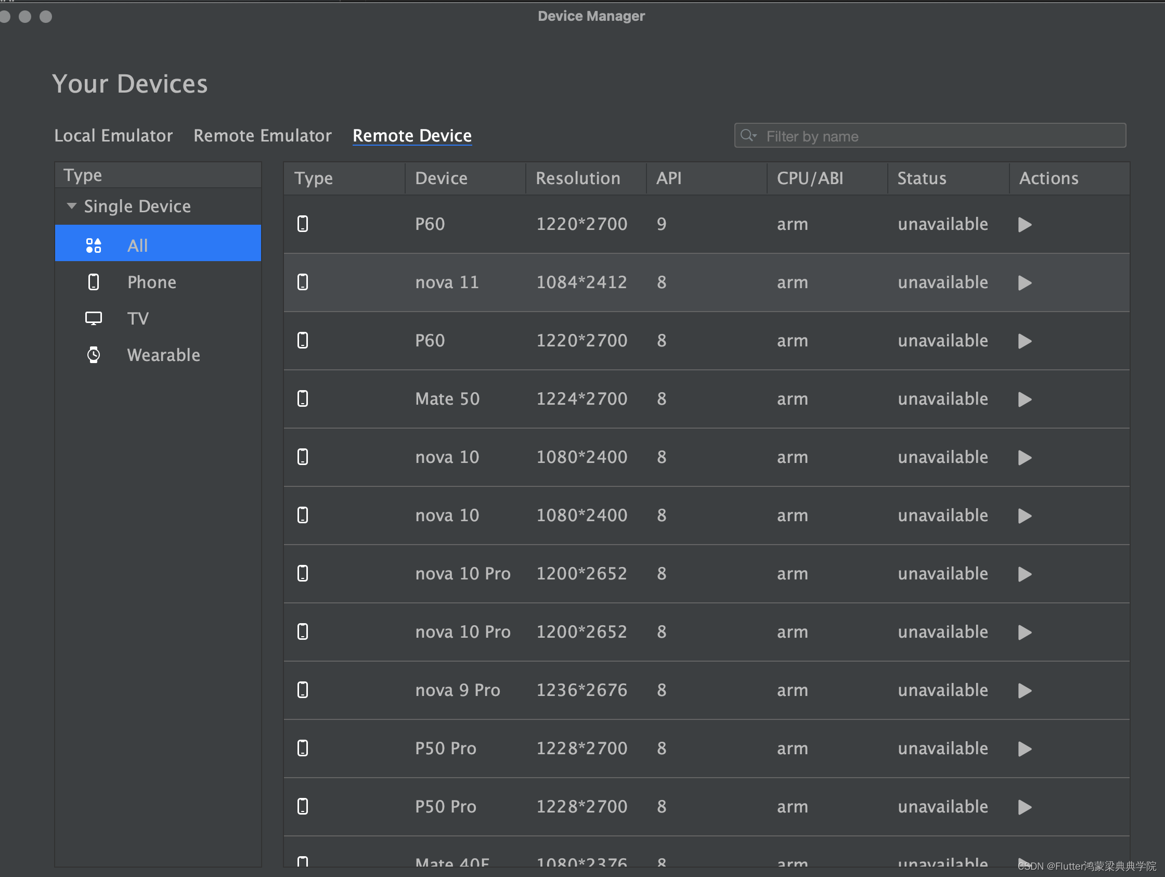This screenshot has width=1165, height=877.
Task: Switch to the Local Emulator tab
Action: click(113, 135)
